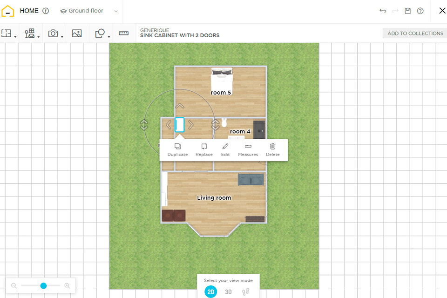Image resolution: width=447 pixels, height=298 pixels.
Task: Click SINK CABINET WITH 2 DOORS title
Action: (x=180, y=35)
